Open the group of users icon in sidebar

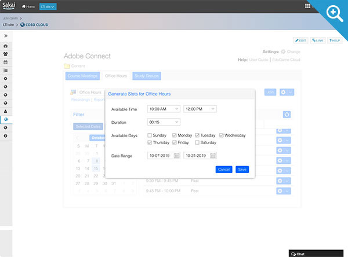pos(6,54)
